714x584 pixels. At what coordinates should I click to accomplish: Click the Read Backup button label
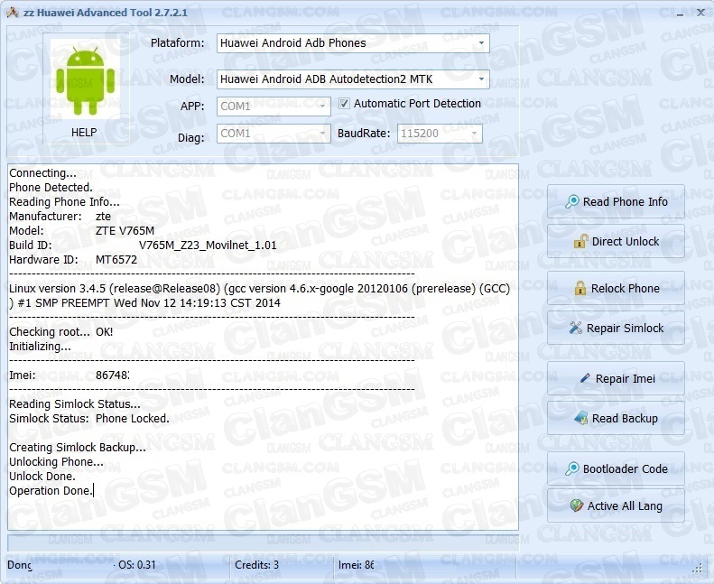pos(625,418)
